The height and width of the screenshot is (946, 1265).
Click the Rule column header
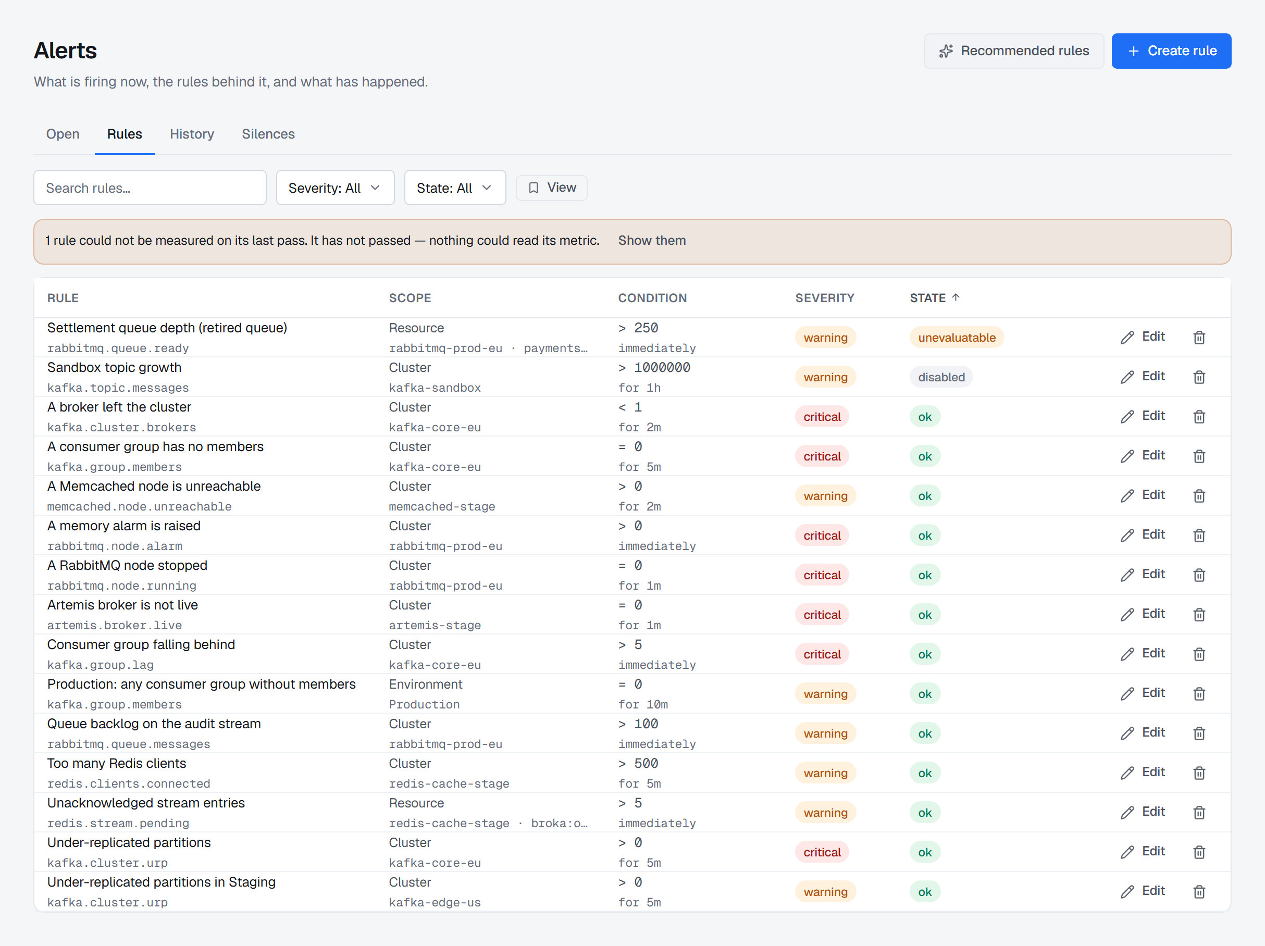point(63,297)
